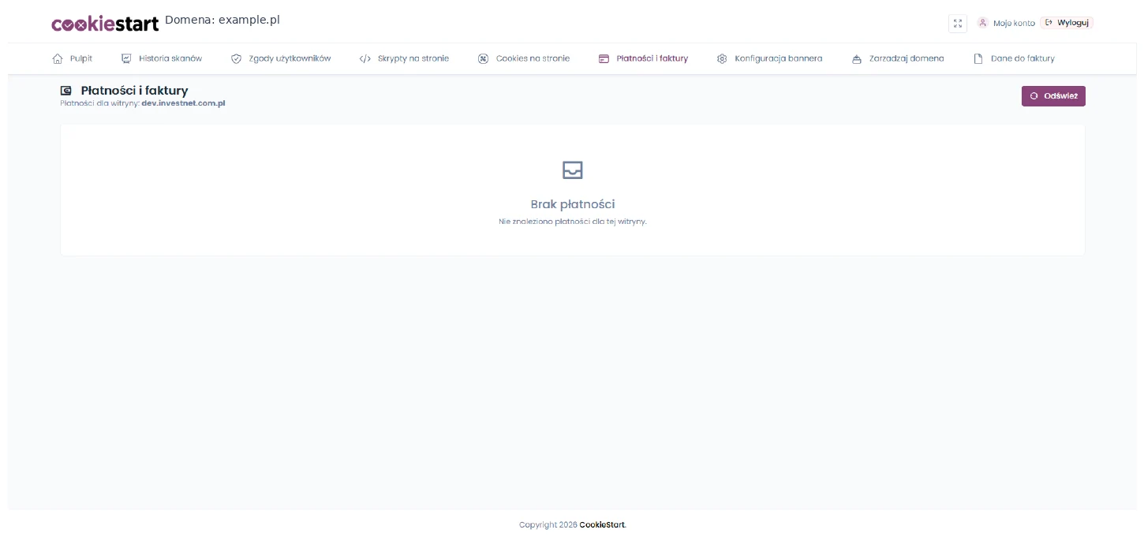The width and height of the screenshot is (1144, 552).
Task: Click the credit card icon for Płatności i faktury
Action: (604, 58)
